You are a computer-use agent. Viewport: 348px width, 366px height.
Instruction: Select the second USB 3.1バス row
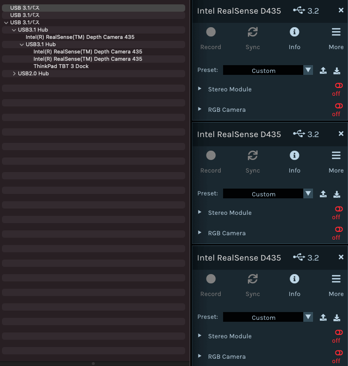93,15
